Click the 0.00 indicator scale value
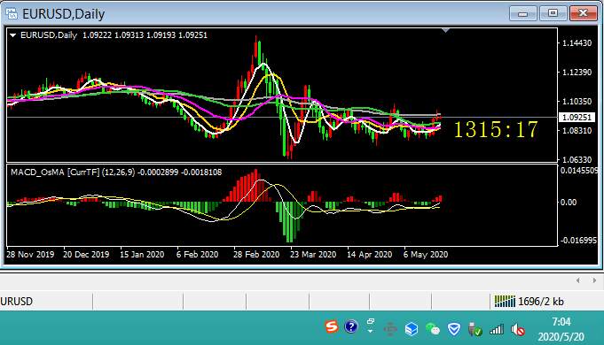 pyautogui.click(x=569, y=202)
